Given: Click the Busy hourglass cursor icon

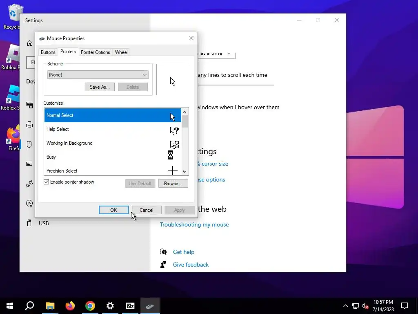Looking at the screenshot, I should tap(170, 155).
